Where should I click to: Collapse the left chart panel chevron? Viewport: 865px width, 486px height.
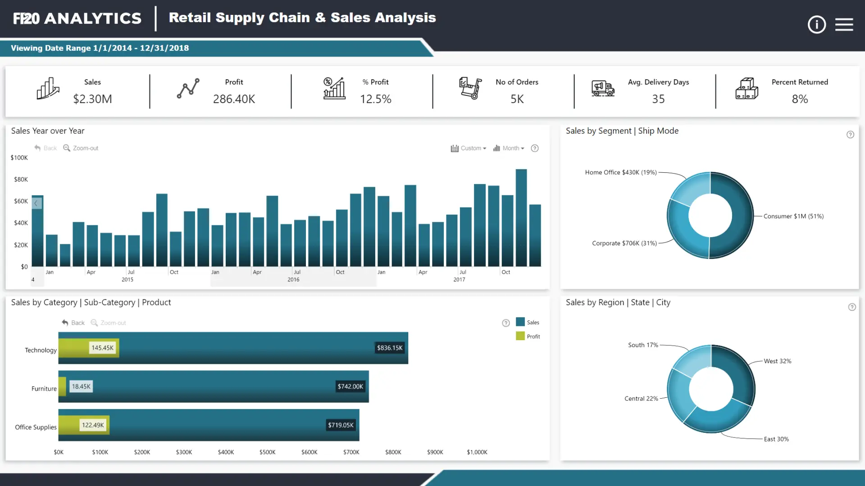(36, 202)
